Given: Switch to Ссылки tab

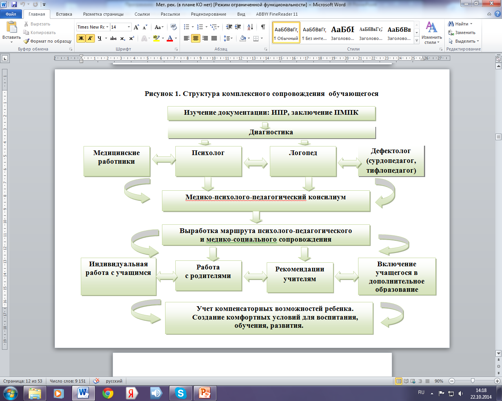Looking at the screenshot, I should point(142,14).
